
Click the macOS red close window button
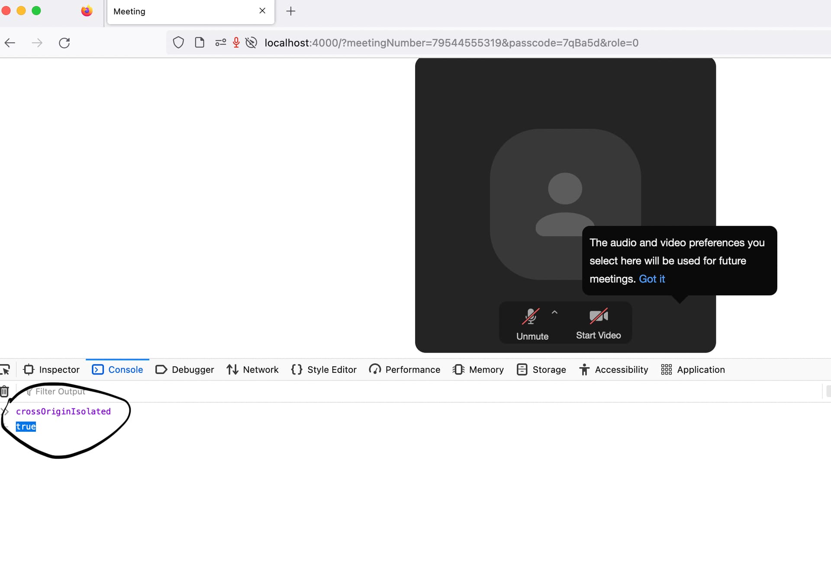6,11
